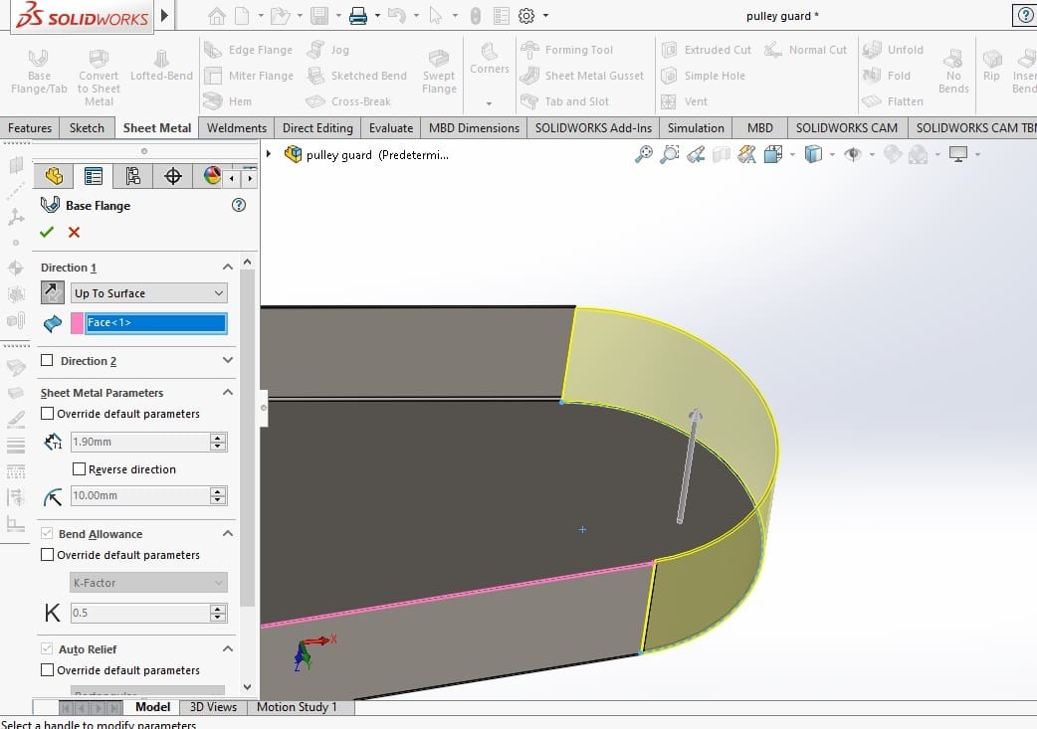Select the Vent tool
This screenshot has height=729, width=1037.
(x=685, y=101)
